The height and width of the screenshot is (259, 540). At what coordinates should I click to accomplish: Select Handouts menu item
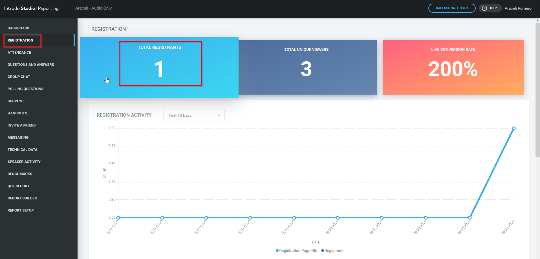coord(17,113)
